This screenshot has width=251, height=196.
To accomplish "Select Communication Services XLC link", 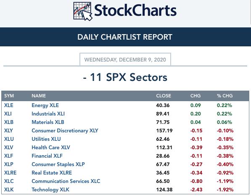I will coord(66,181).
